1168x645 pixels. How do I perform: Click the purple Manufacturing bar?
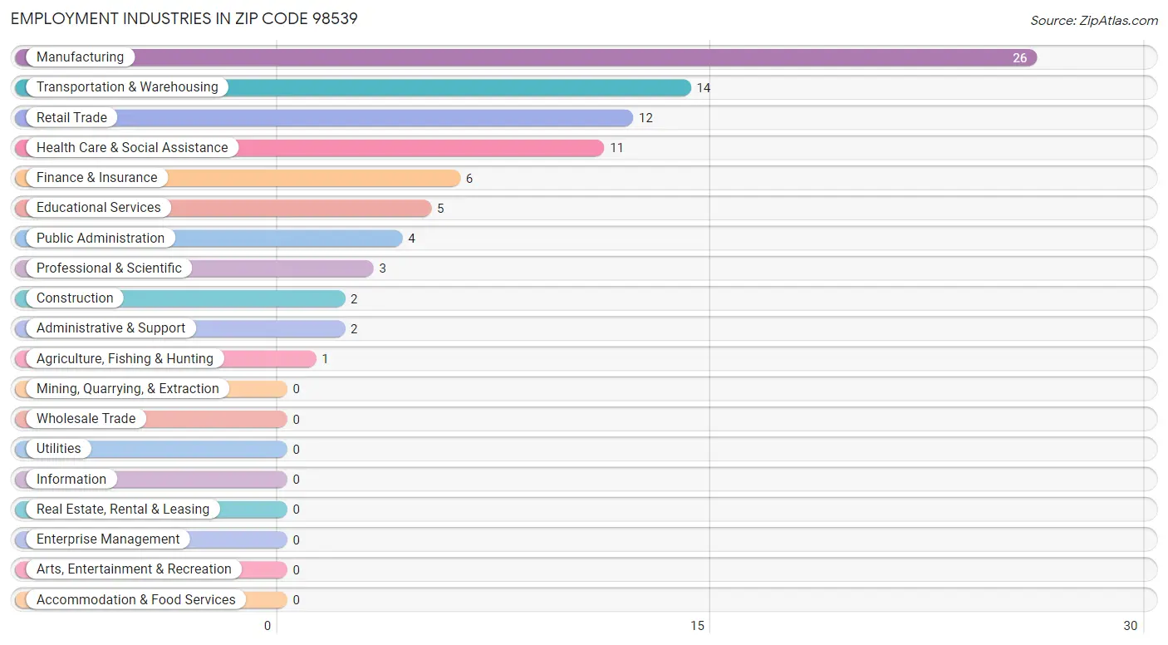526,57
